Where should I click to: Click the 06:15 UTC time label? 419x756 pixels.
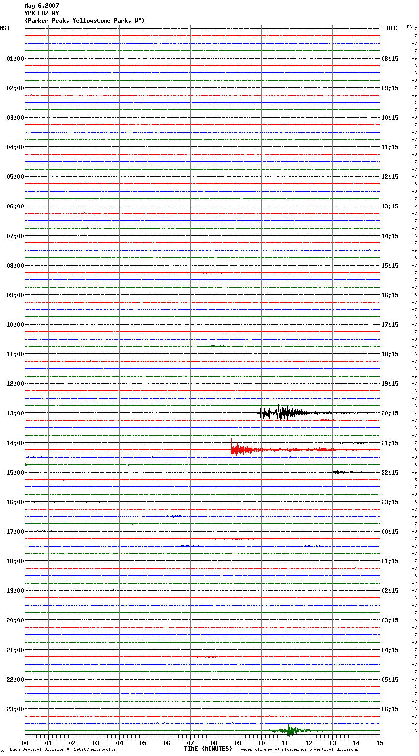point(390,709)
